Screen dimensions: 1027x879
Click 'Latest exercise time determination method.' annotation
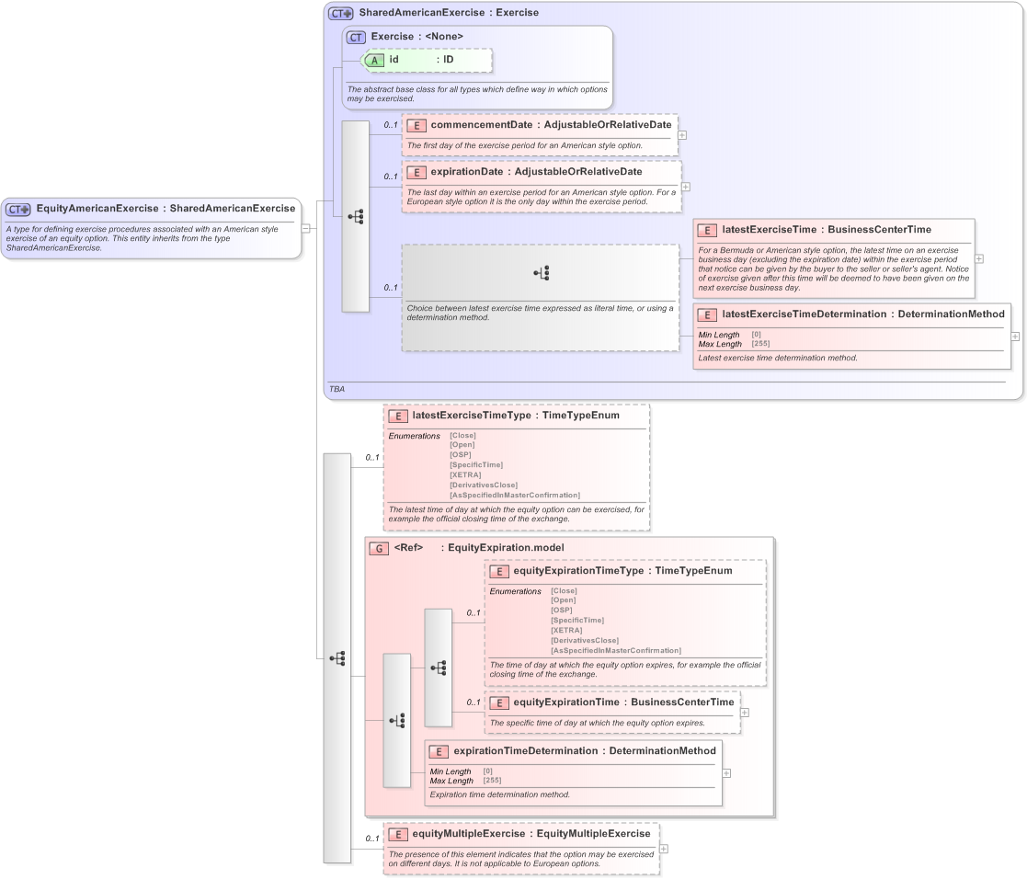(x=778, y=358)
